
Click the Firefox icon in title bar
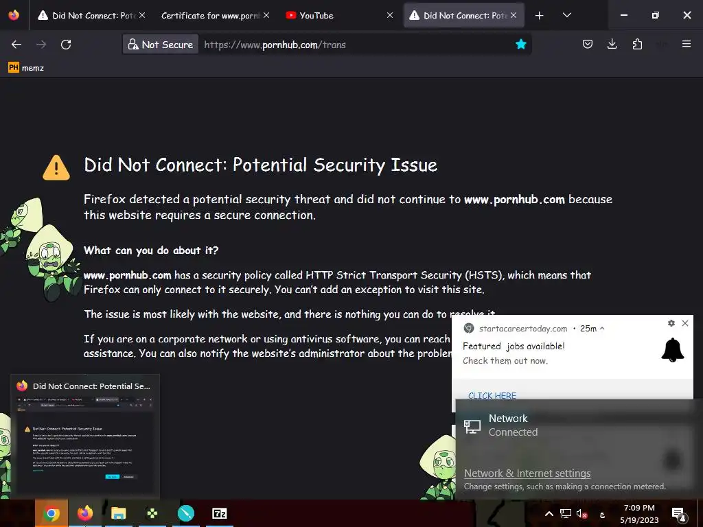tap(14, 15)
